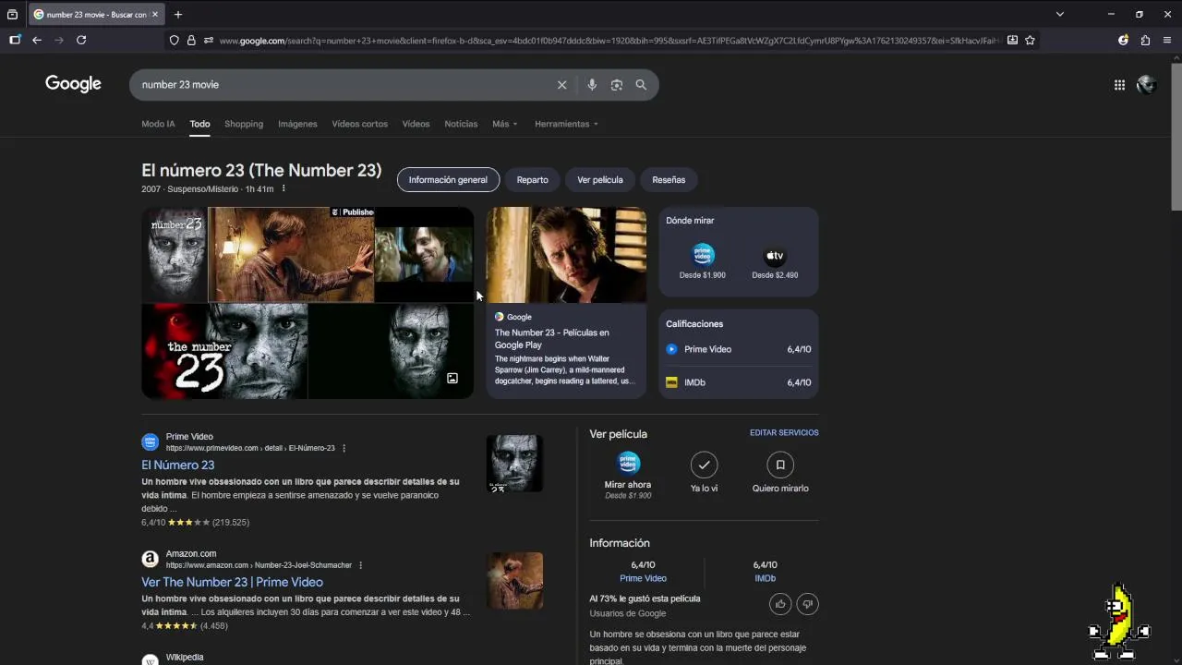
Task: Open Firefox account icon in toolbar
Action: coord(1123,40)
